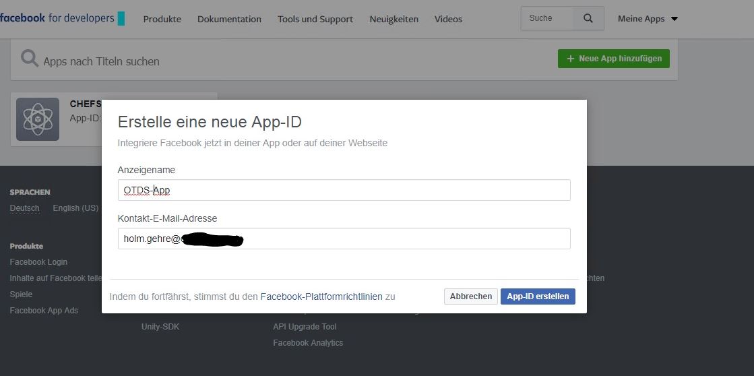Open Unity-SDK footer link
Screen dimensions: 754x376
coord(160,327)
